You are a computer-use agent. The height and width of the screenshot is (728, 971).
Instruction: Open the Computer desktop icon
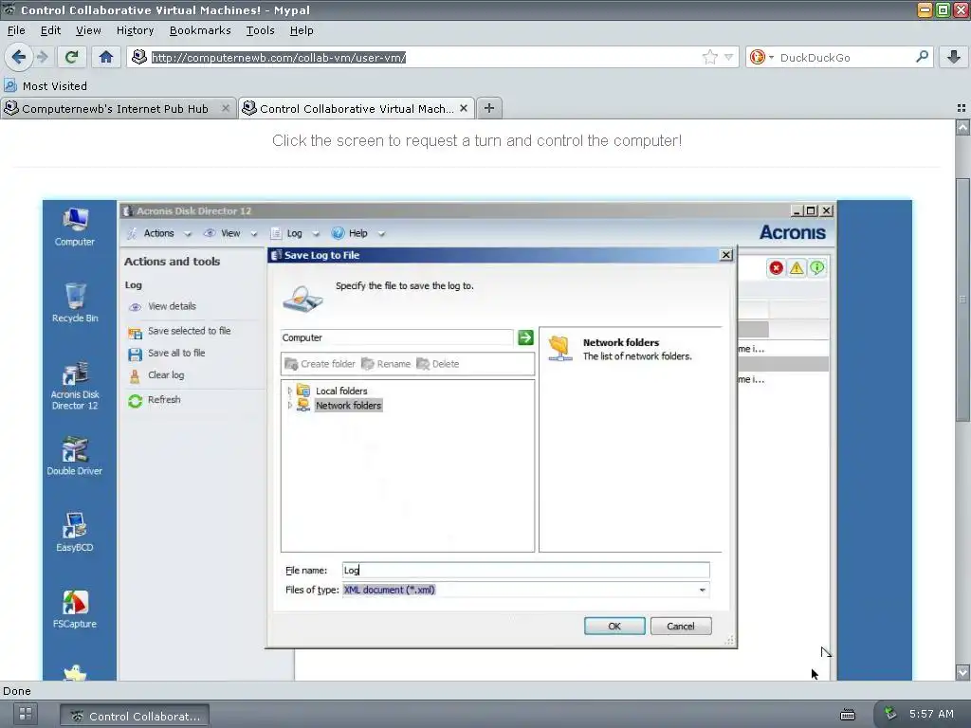pos(74,227)
